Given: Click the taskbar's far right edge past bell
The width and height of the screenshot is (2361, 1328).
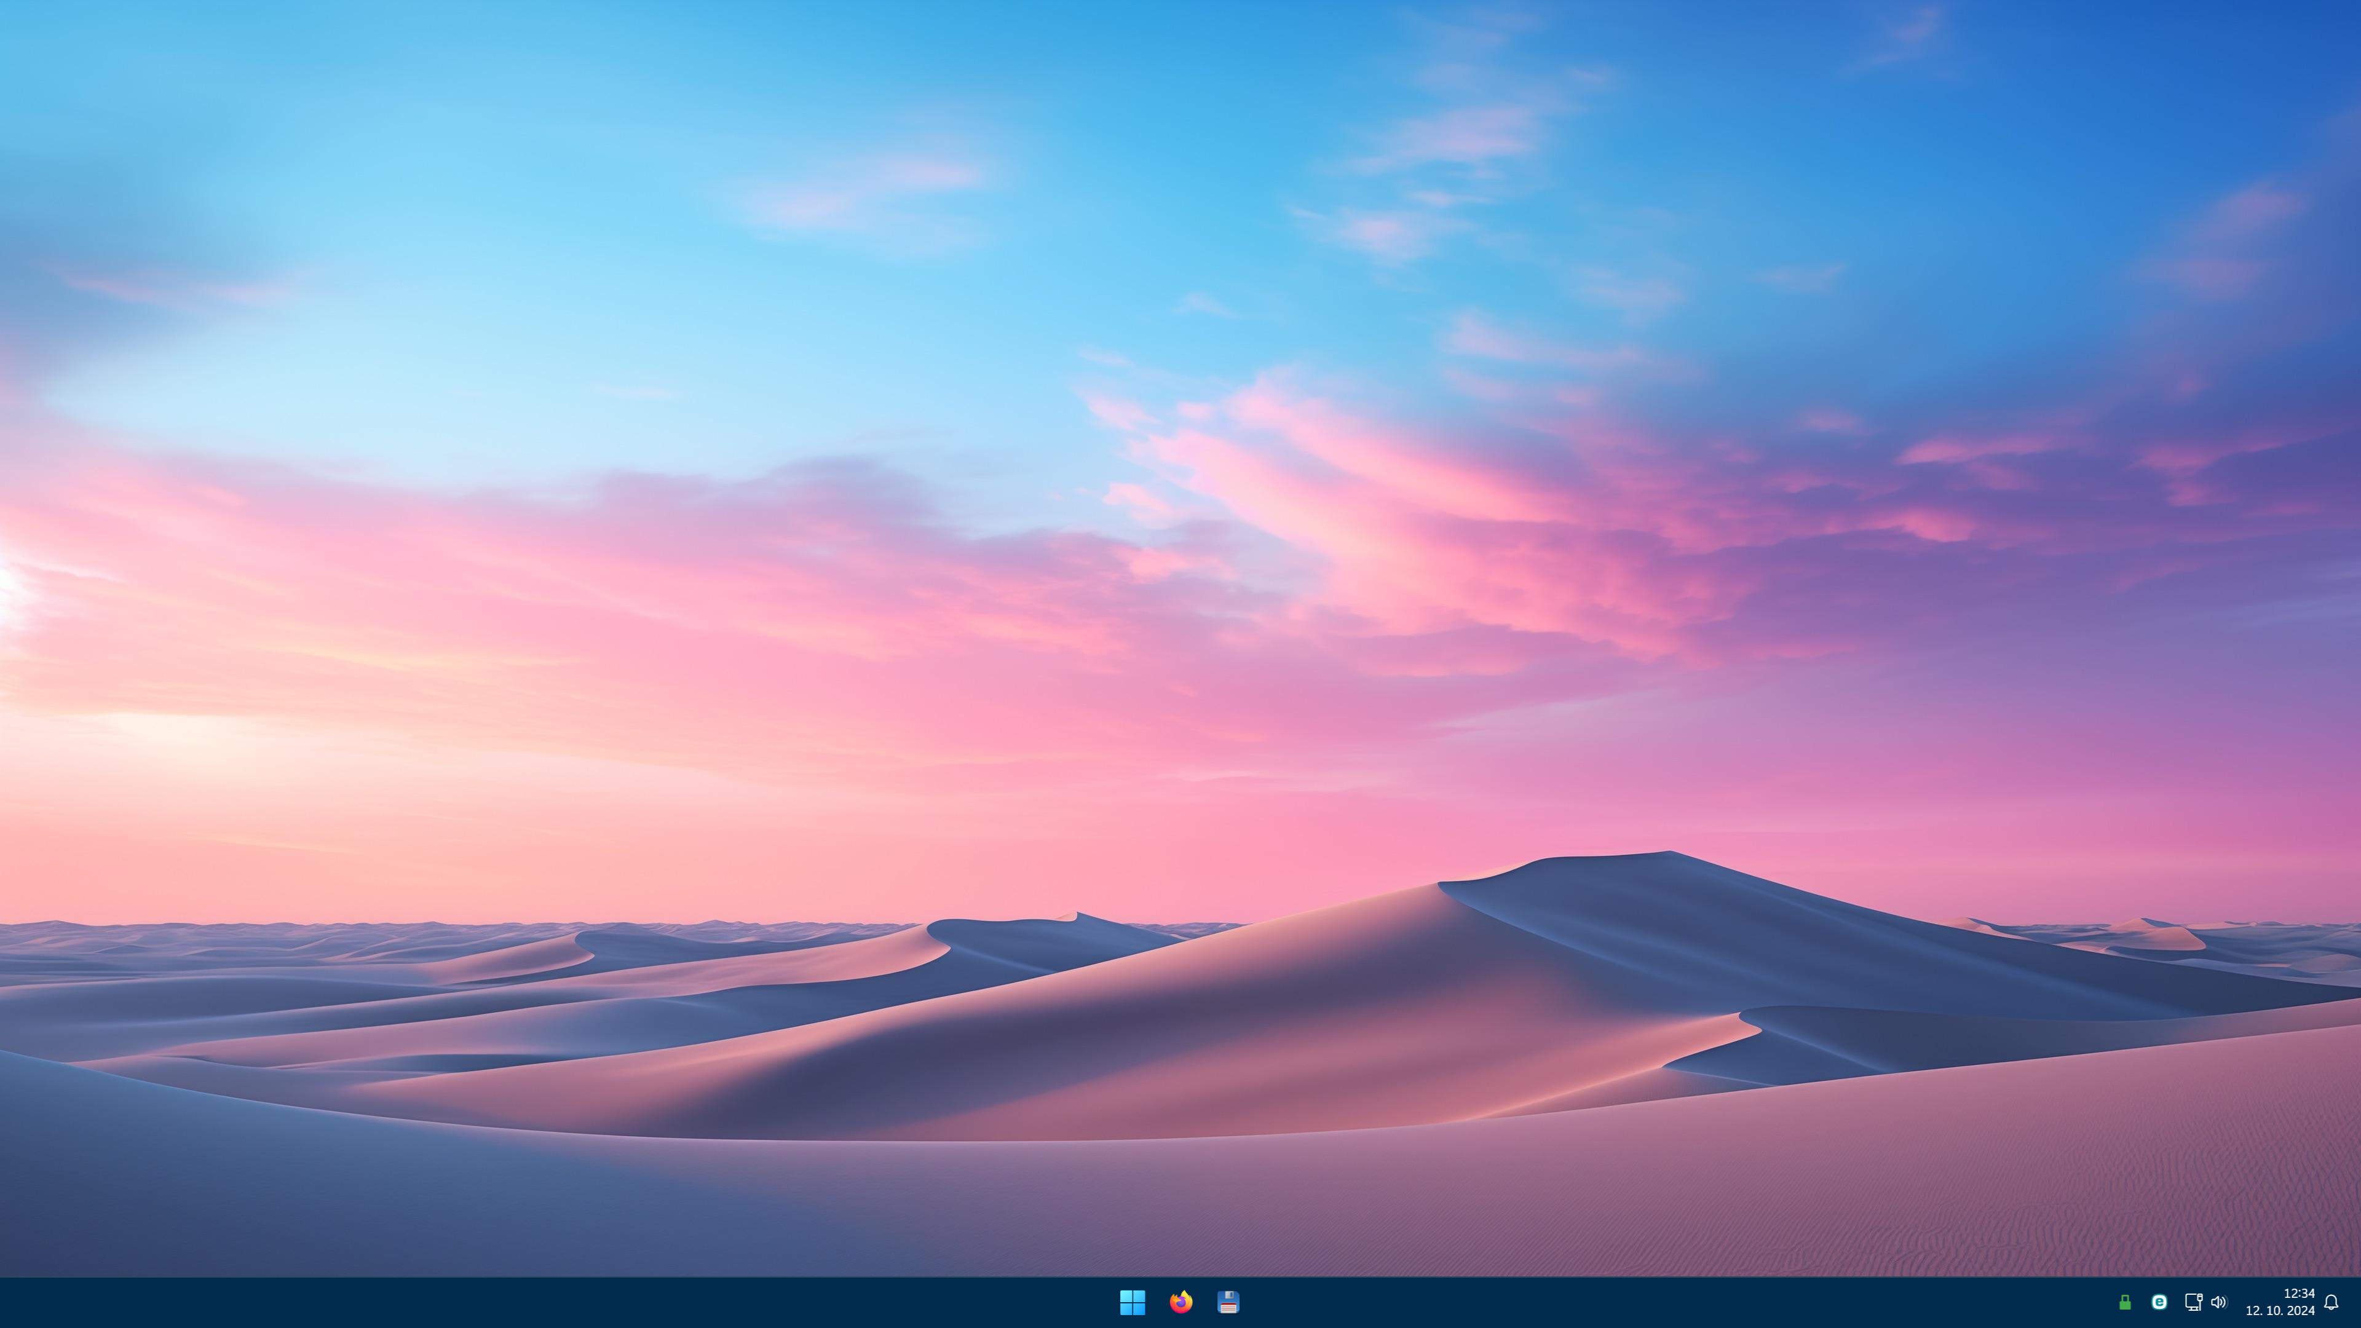Looking at the screenshot, I should pyautogui.click(x=2355, y=1302).
